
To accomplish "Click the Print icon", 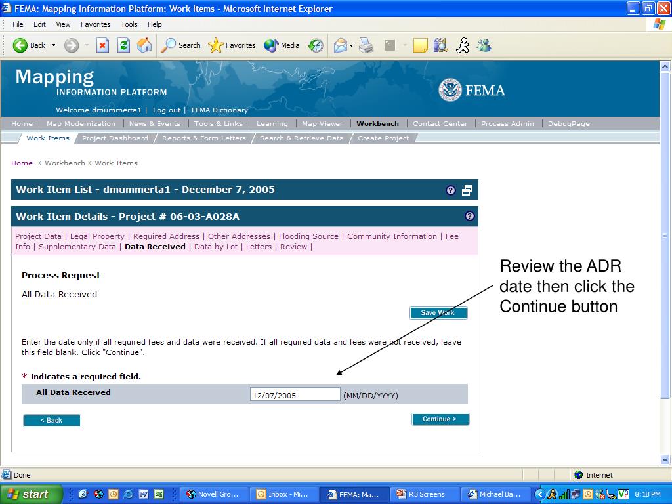I will tap(366, 45).
